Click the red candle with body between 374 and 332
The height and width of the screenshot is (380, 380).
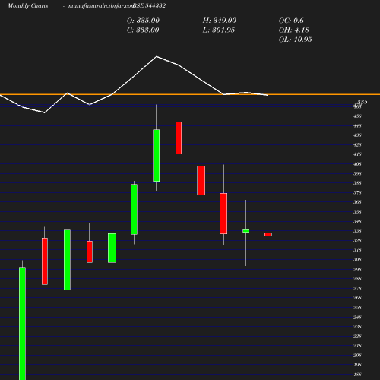[x=223, y=214]
